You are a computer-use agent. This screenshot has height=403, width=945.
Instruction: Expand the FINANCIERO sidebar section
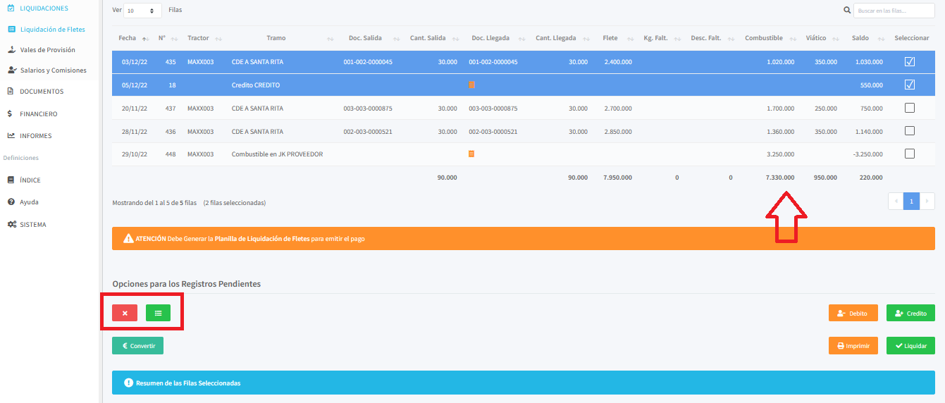(x=39, y=113)
